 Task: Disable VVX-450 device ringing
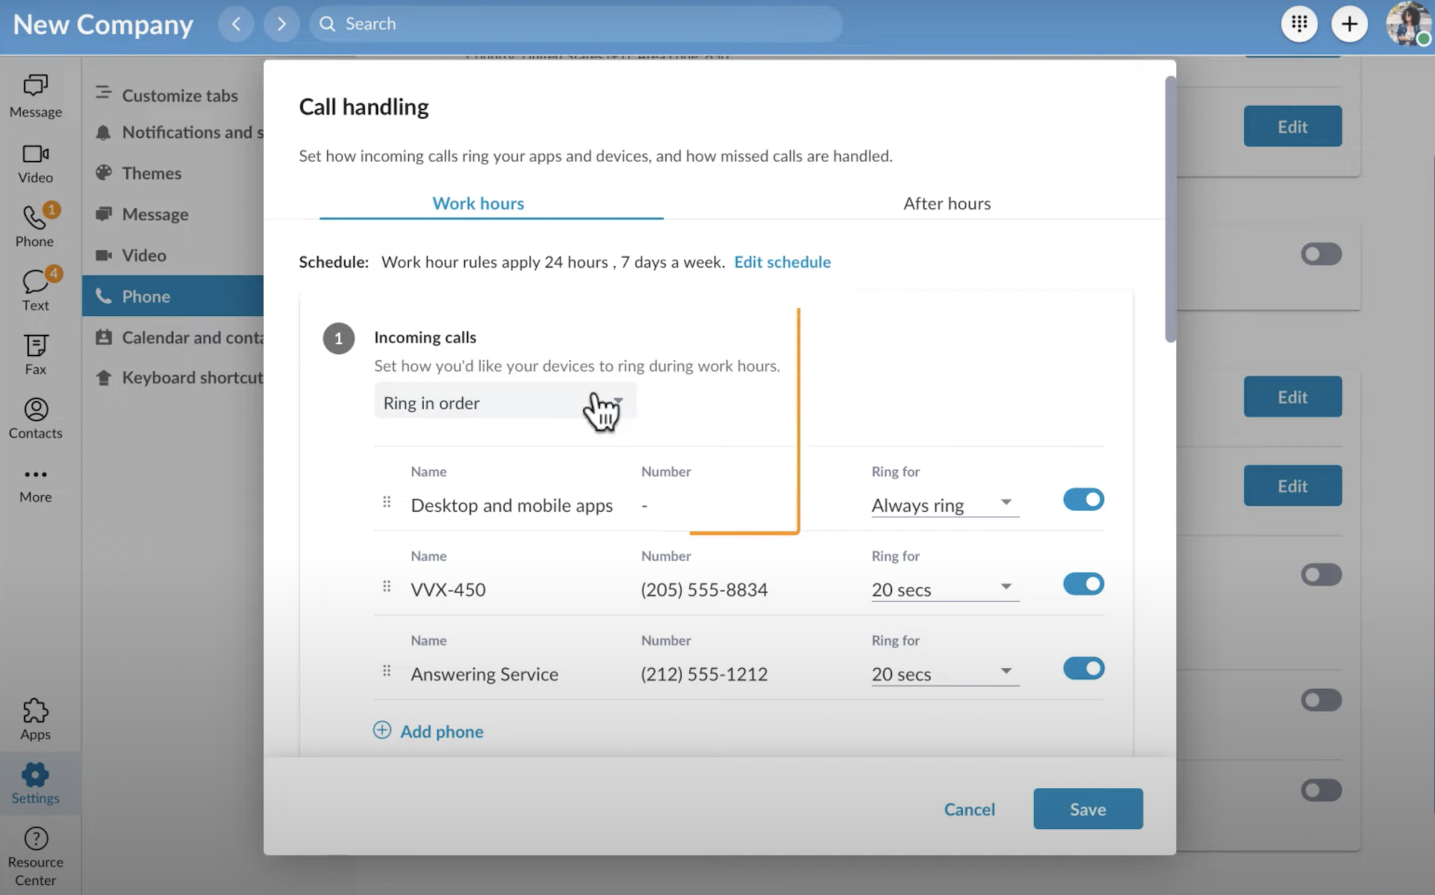(x=1084, y=584)
